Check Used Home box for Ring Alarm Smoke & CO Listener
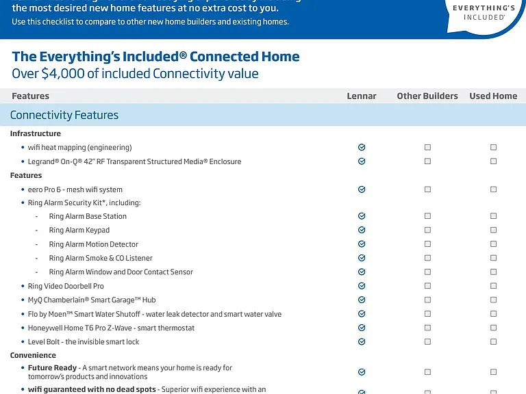 click(493, 258)
